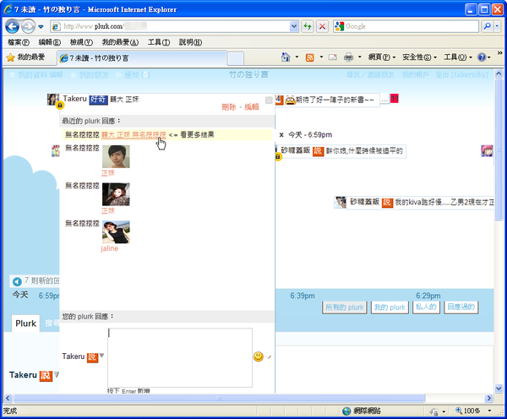
Task: Click the browser Forward arrow button
Action: pos(28,26)
